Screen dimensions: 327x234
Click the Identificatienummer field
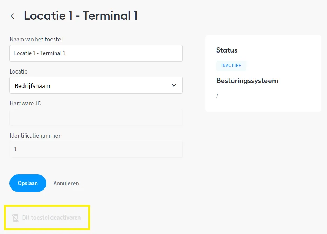tap(96, 149)
